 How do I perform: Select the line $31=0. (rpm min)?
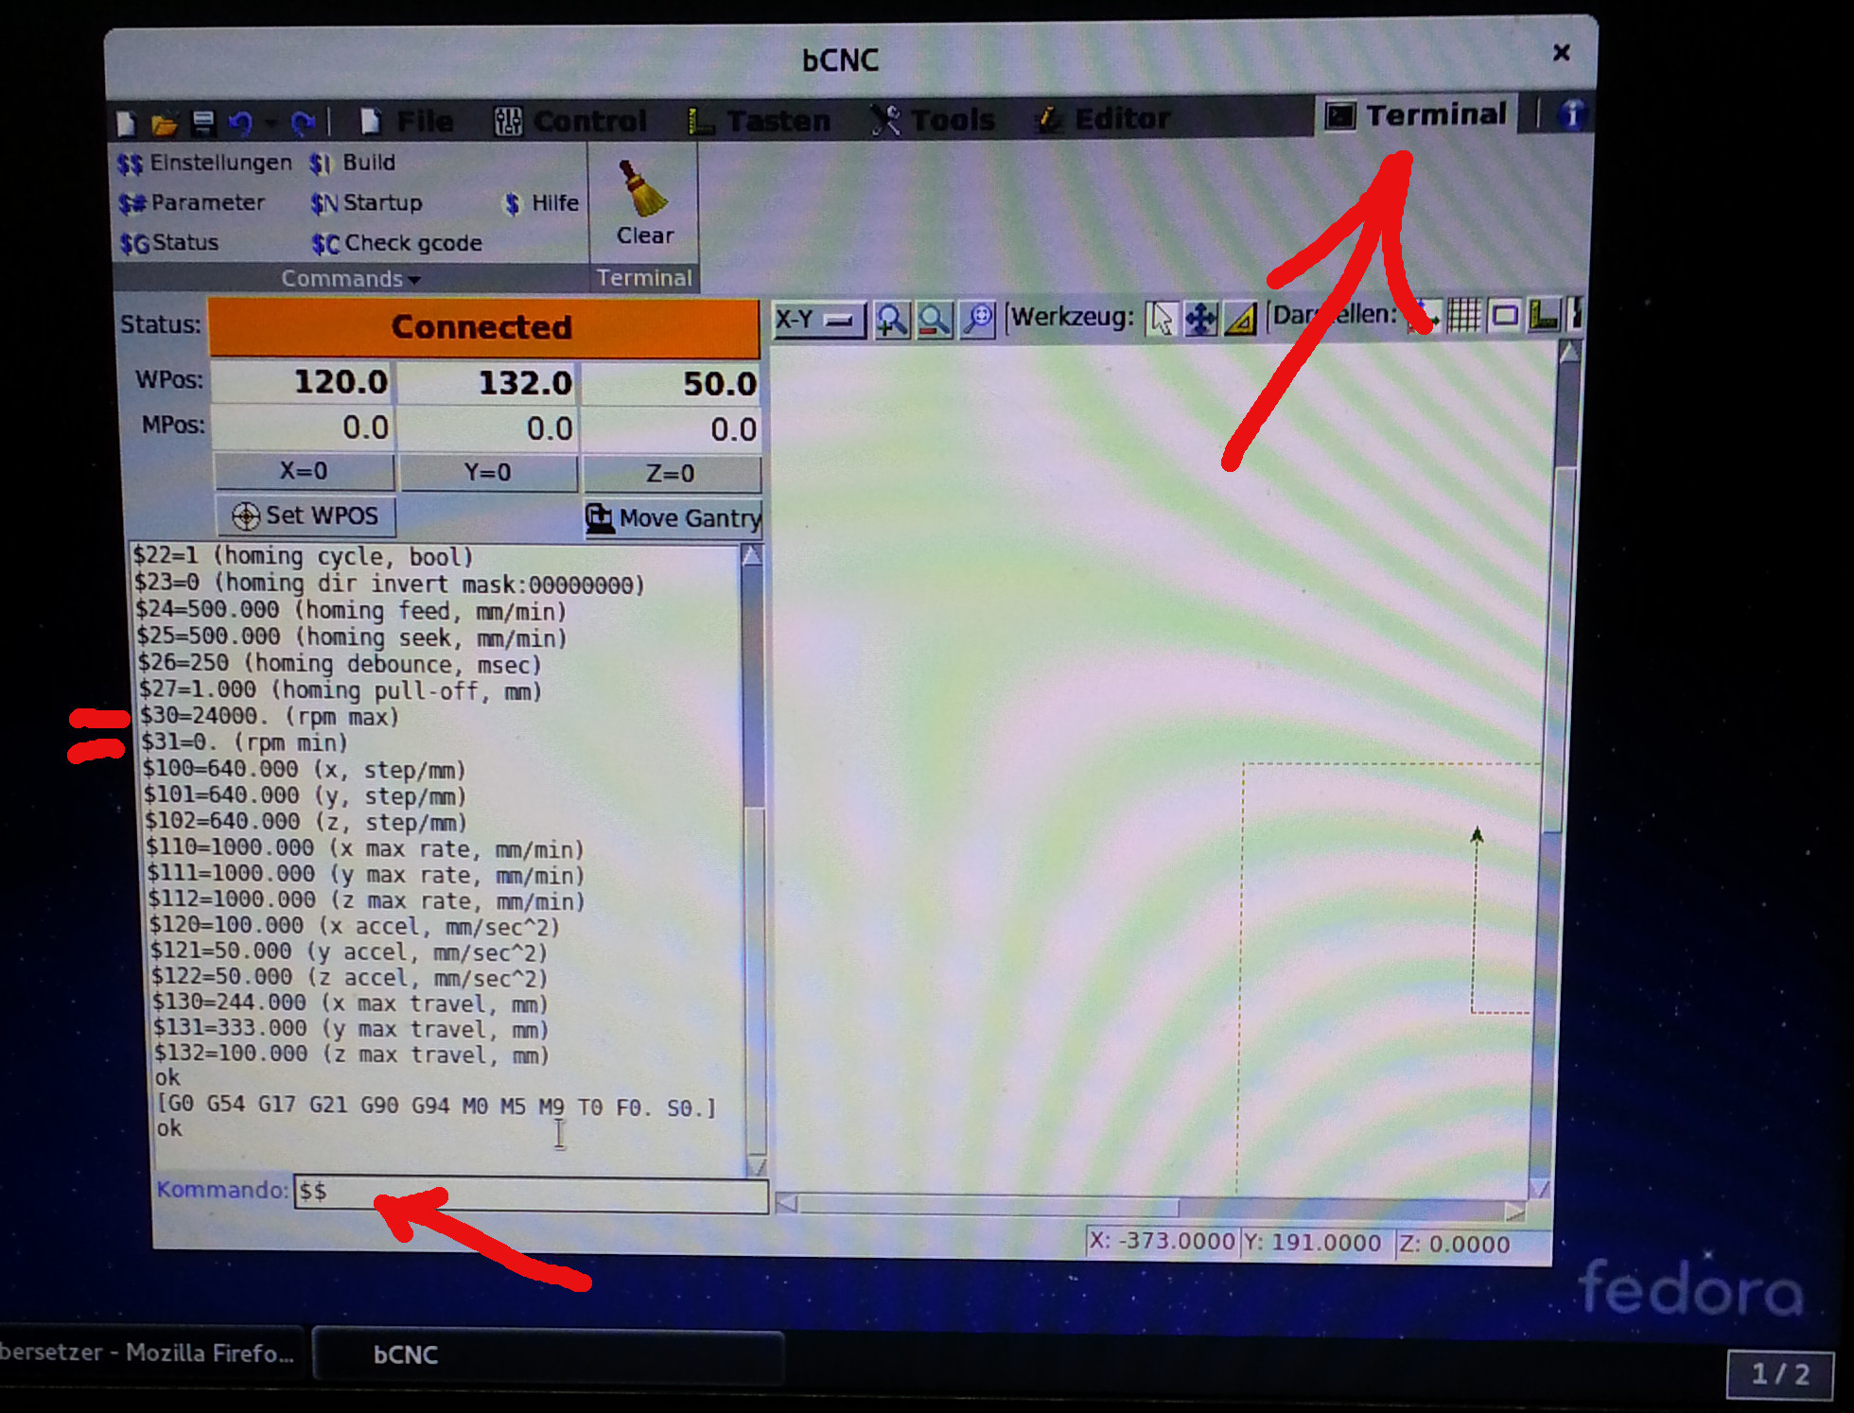tap(244, 743)
